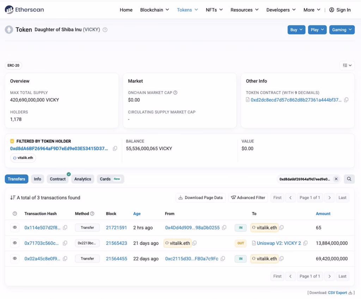Screen dimensions: 361x299
Task: Preview transaction 0x71703c560c via eye icon
Action: [15, 243]
